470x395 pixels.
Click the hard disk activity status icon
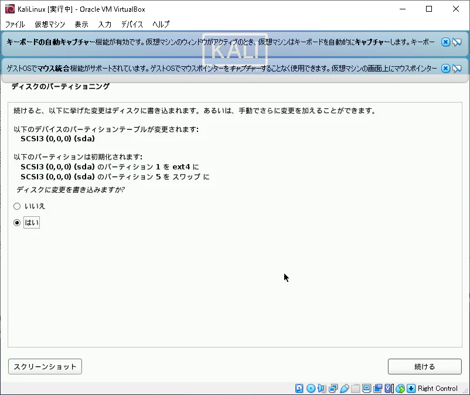tap(299, 389)
